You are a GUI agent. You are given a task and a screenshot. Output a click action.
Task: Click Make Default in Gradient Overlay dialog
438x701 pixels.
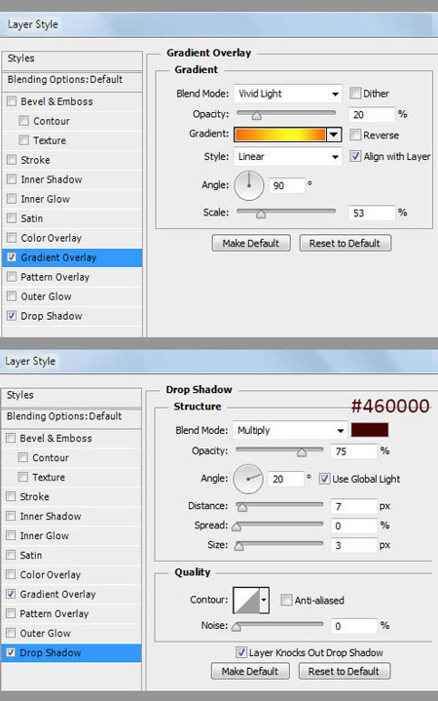pyautogui.click(x=251, y=243)
